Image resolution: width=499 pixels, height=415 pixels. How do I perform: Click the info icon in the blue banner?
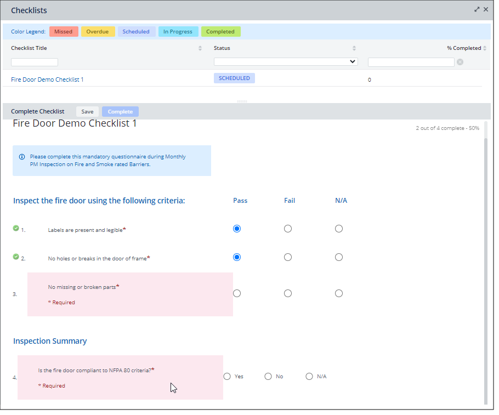coord(20,156)
